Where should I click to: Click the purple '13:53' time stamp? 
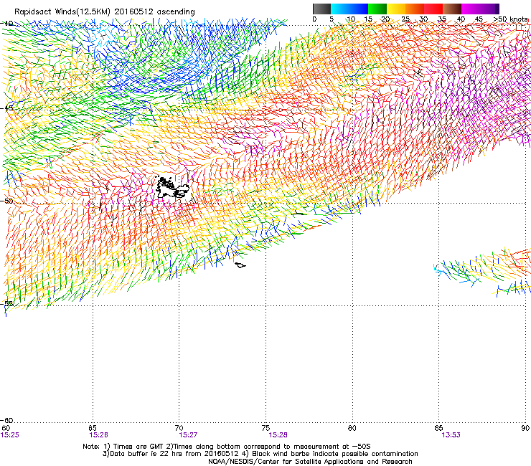tap(451, 435)
